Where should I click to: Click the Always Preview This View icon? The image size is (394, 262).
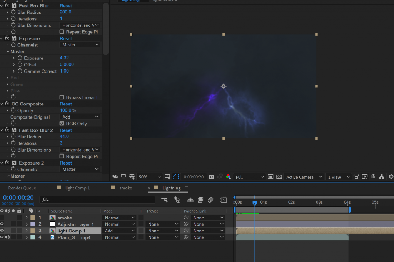[x=115, y=176]
